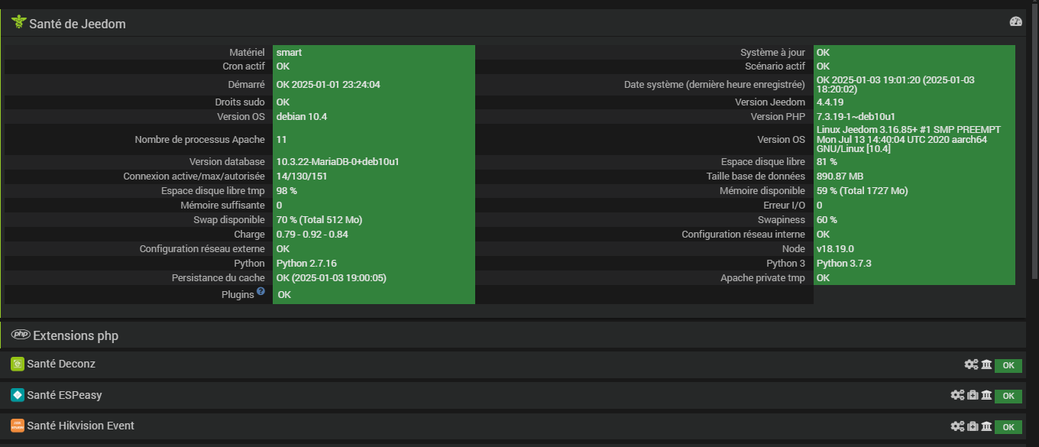Click the OK status badge for Santé ESPeasy

click(x=1008, y=396)
